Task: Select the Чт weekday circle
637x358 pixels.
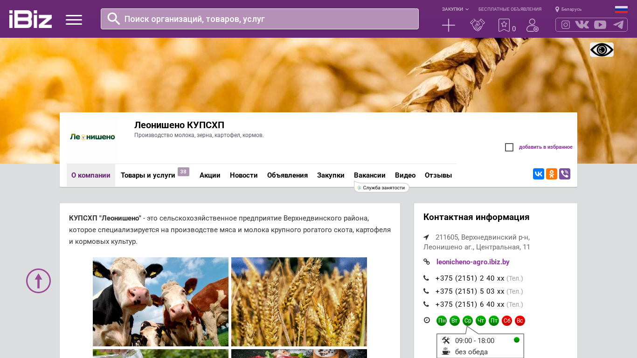Action: (481, 321)
